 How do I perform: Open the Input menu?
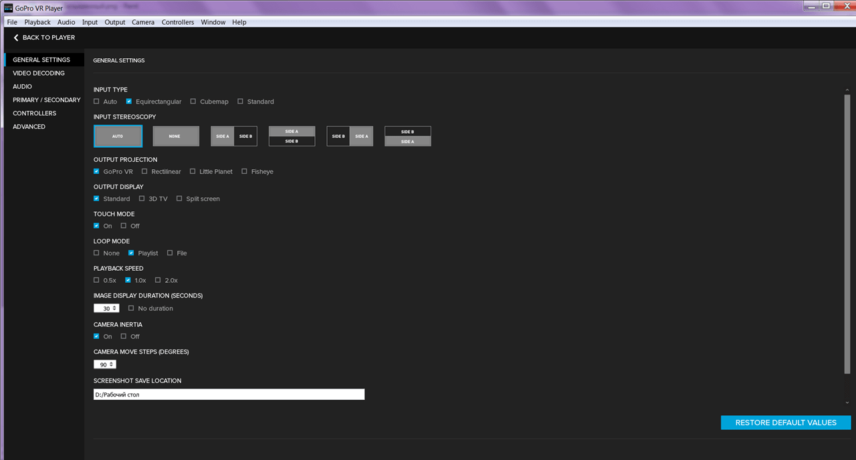click(90, 22)
